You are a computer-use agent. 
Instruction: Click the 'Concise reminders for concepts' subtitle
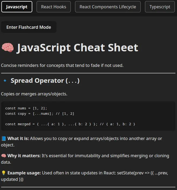[62, 65]
